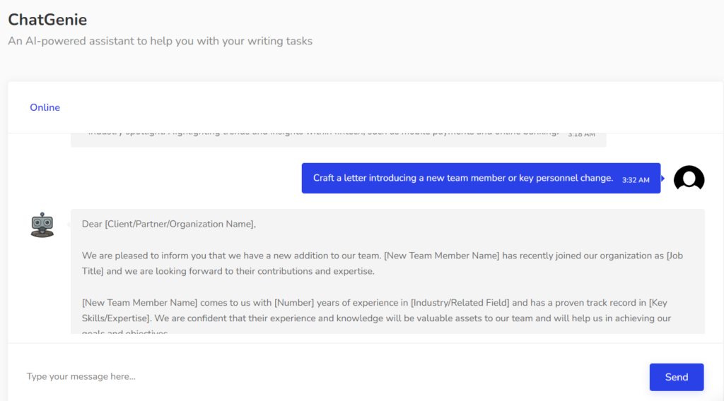
Task: Click the [Number] years placeholder
Action: tap(293, 302)
